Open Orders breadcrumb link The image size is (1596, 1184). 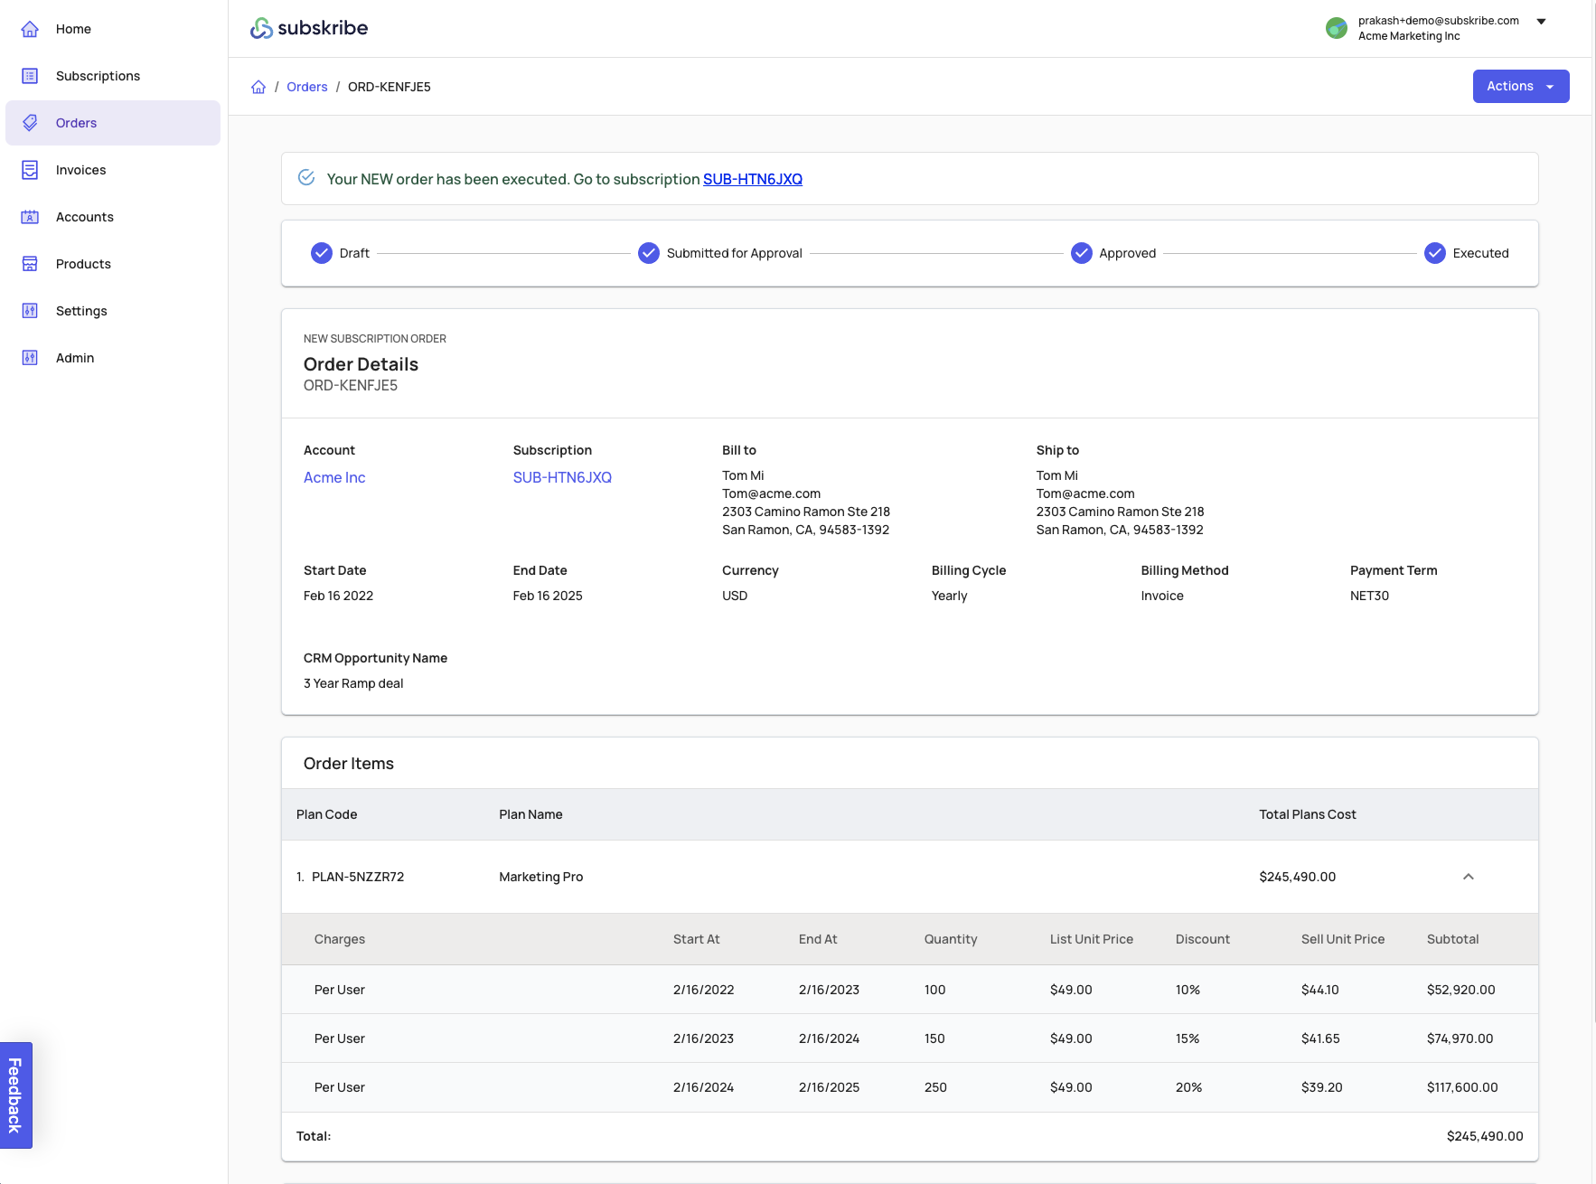306,87
